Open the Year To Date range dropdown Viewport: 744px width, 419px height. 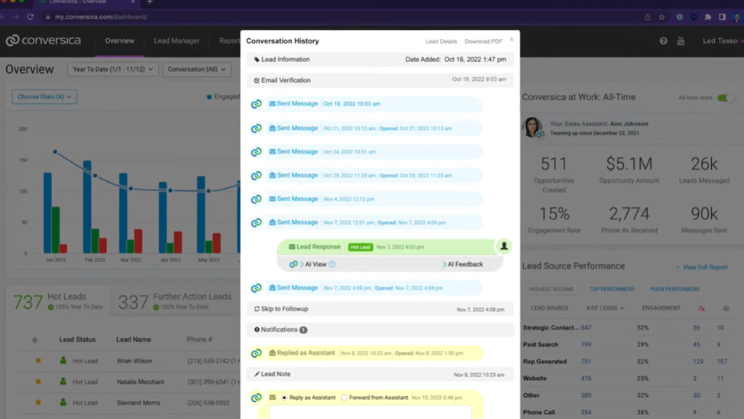112,70
